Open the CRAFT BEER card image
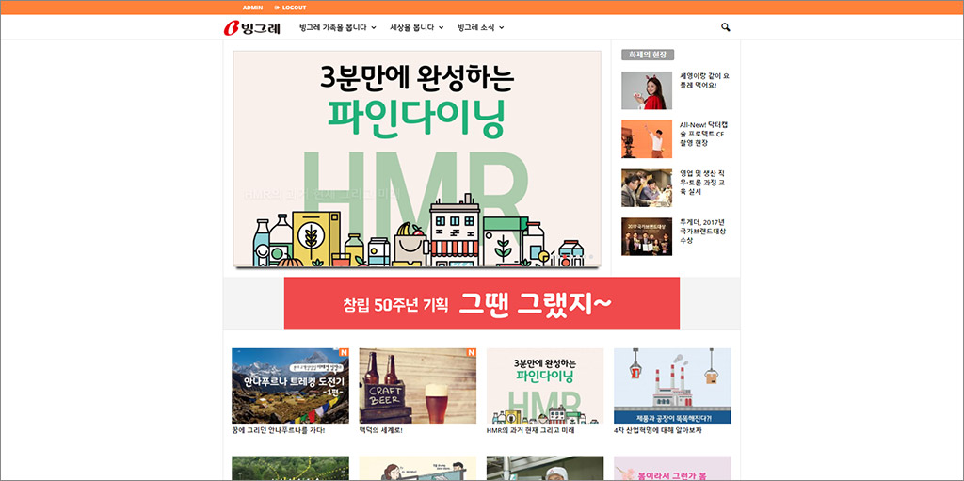 tap(417, 386)
